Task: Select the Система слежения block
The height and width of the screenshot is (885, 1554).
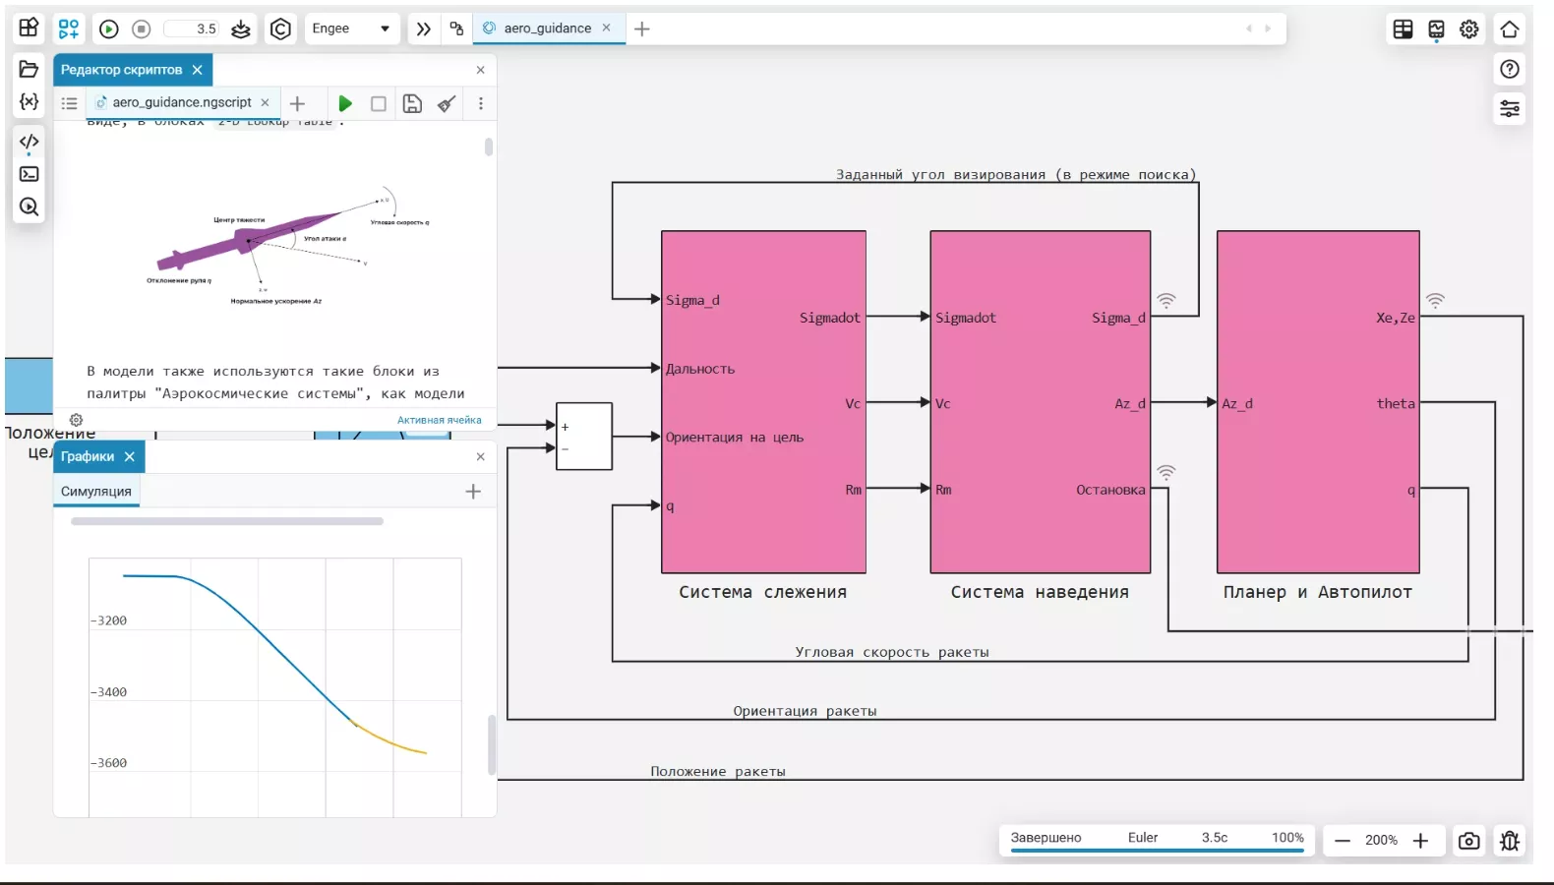Action: [763, 402]
